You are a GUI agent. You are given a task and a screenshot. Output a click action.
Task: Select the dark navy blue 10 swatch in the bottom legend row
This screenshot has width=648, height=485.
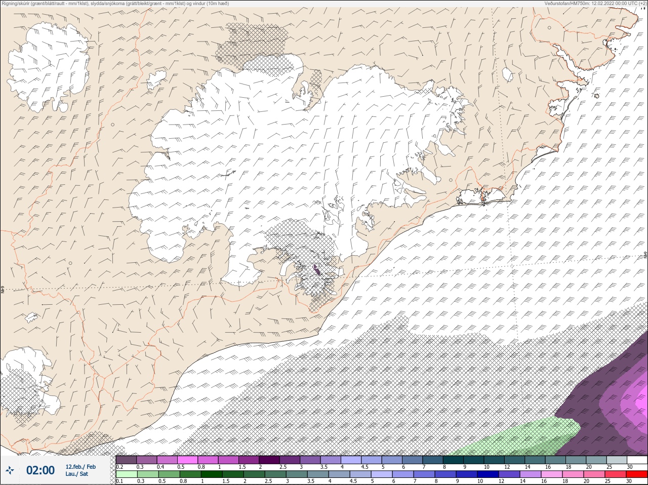(x=488, y=474)
